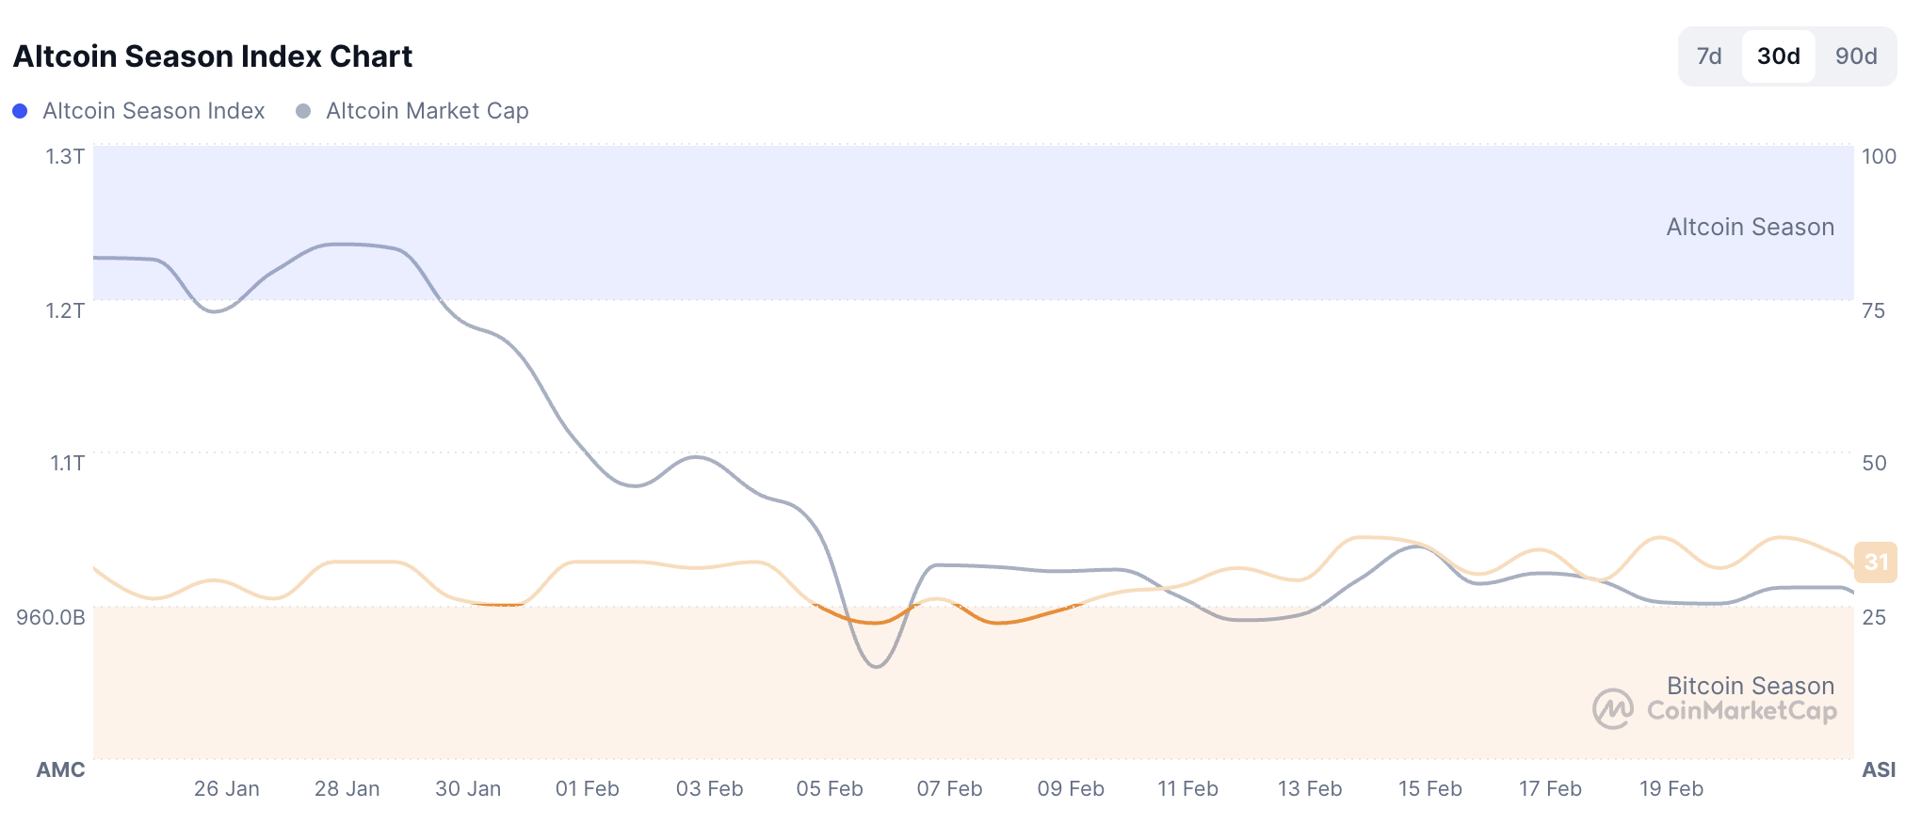Toggle the Altcoin Market Cap legend series
The width and height of the screenshot is (1921, 840).
click(427, 111)
